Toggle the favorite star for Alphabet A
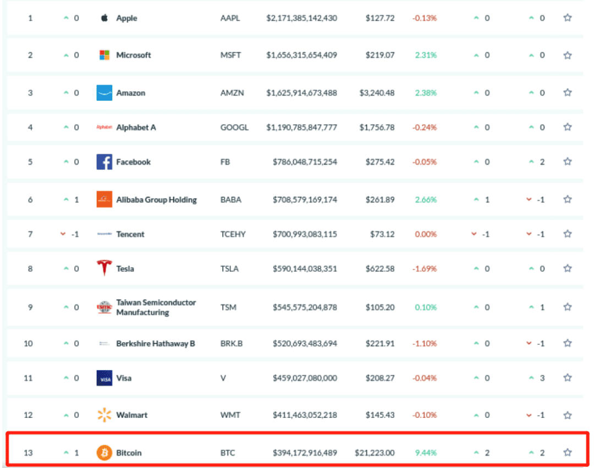The image size is (594, 468). click(568, 127)
